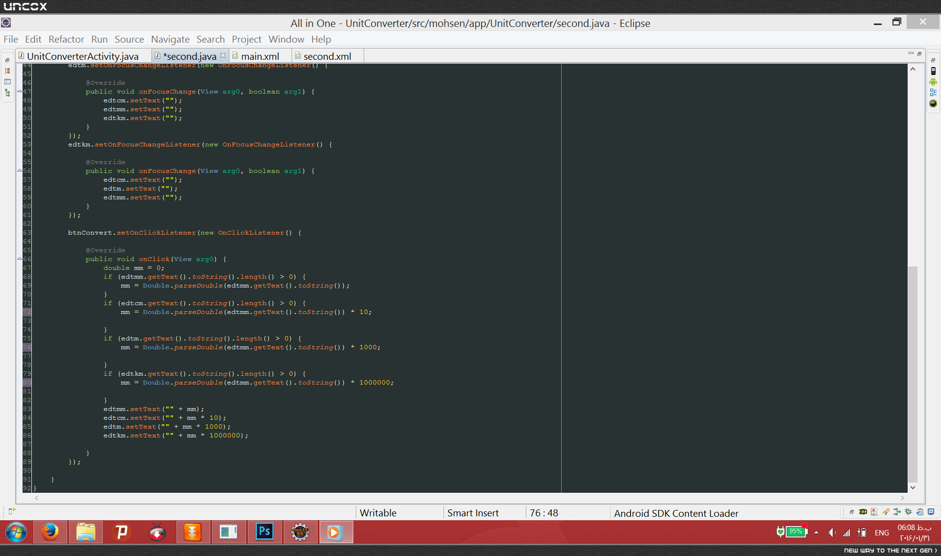941x556 pixels.
Task: Open the Window menu
Action: 286,39
